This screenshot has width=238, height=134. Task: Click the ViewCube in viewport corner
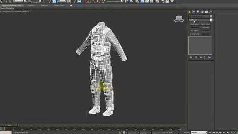[x=179, y=19]
